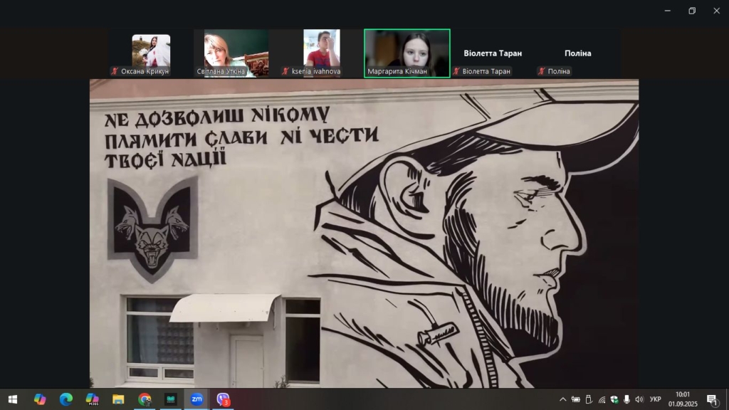Open the Microsoft 365 app
The image size is (729, 410).
click(92, 399)
